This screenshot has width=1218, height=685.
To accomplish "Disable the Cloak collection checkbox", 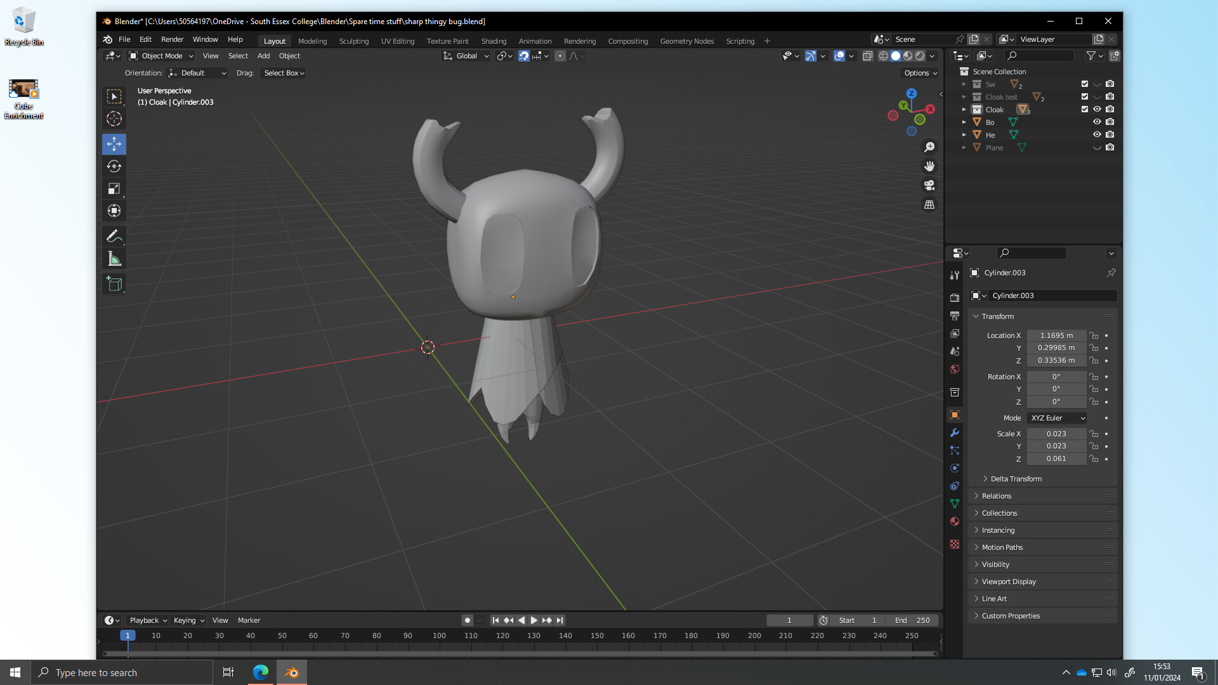I will pyautogui.click(x=1084, y=109).
